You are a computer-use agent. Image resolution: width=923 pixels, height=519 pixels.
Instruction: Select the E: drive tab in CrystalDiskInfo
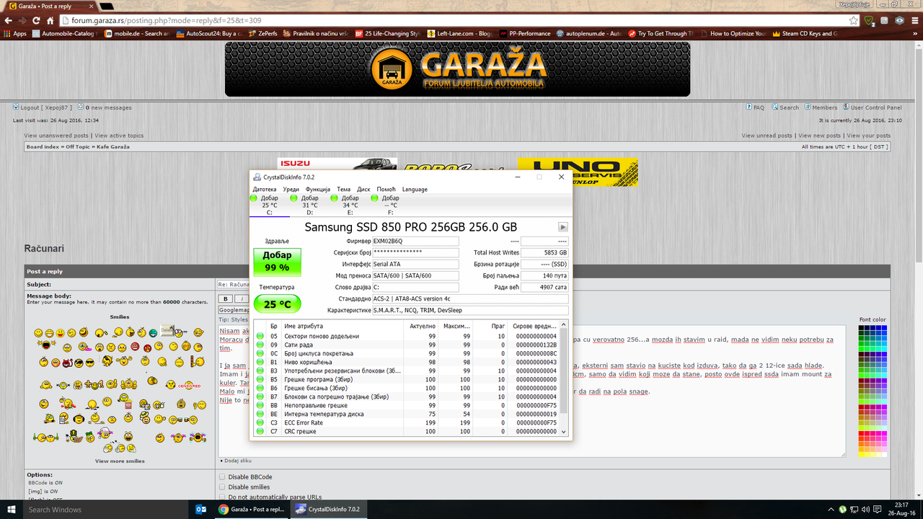350,205
